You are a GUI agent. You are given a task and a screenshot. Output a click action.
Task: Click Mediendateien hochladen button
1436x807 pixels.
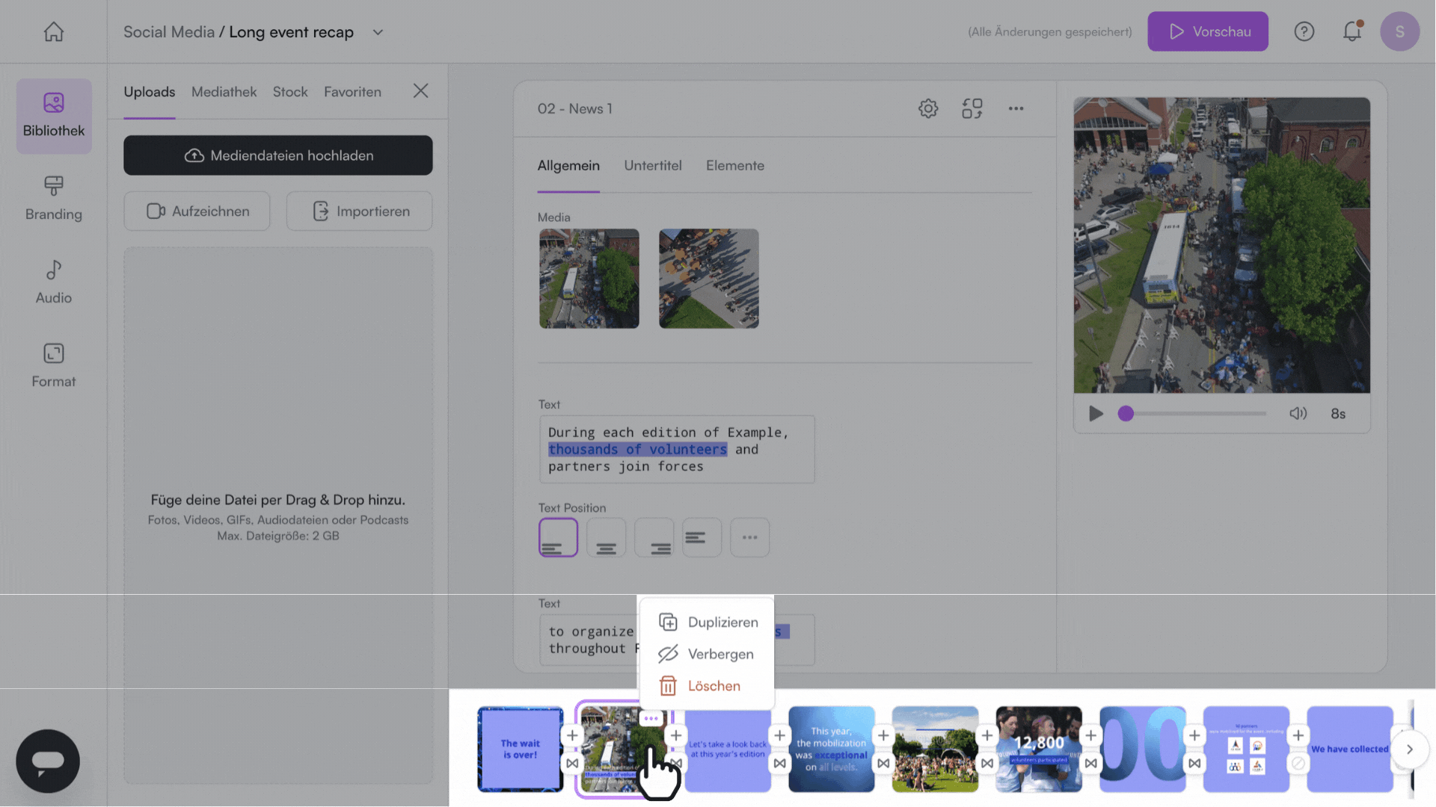(x=278, y=155)
